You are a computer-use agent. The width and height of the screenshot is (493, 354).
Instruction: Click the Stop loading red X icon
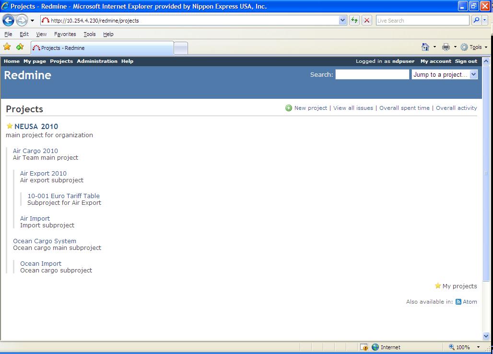(x=366, y=21)
